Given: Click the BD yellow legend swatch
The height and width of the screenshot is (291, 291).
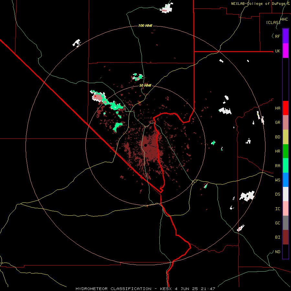Looking at the screenshot, I should pyautogui.click(x=286, y=137).
